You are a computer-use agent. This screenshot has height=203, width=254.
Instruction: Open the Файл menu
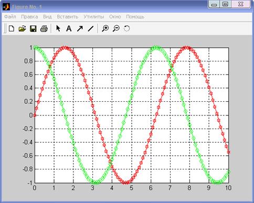pos(10,17)
